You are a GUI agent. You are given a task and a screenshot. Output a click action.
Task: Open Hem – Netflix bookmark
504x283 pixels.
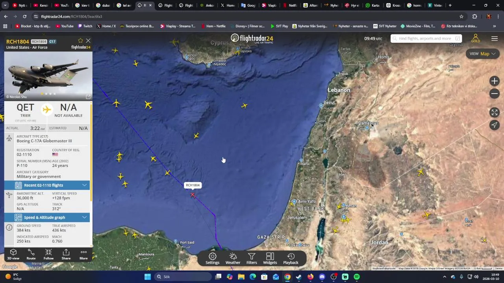[x=213, y=26]
